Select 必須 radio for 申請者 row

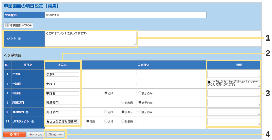[x=106, y=93]
